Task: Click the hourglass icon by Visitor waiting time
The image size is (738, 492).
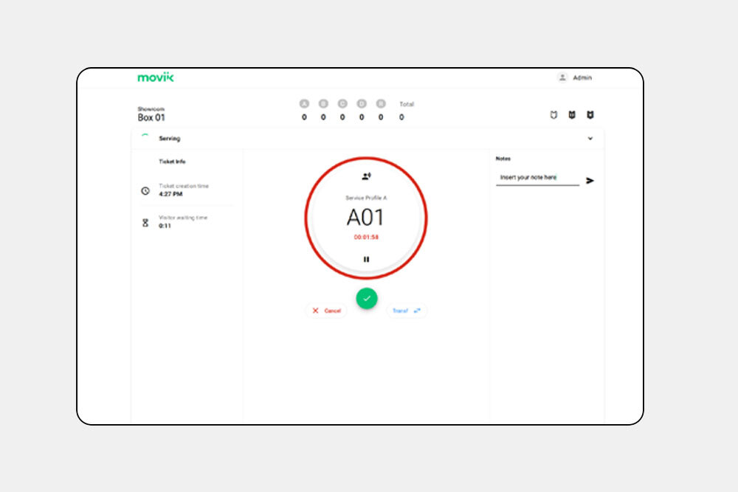Action: (x=145, y=222)
